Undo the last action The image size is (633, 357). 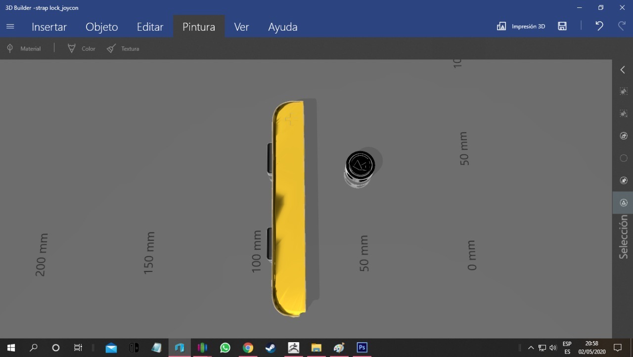[x=599, y=26]
